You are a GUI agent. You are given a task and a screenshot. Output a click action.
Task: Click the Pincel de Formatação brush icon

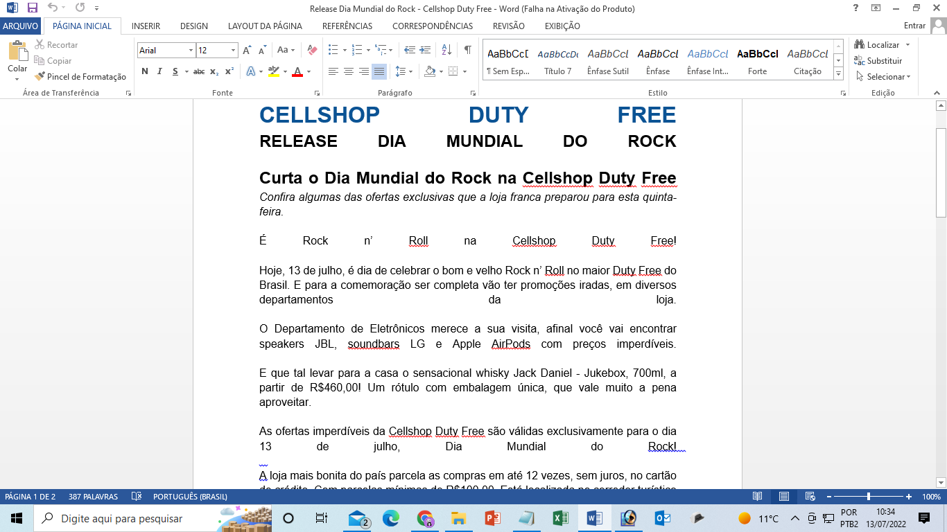pos(40,77)
